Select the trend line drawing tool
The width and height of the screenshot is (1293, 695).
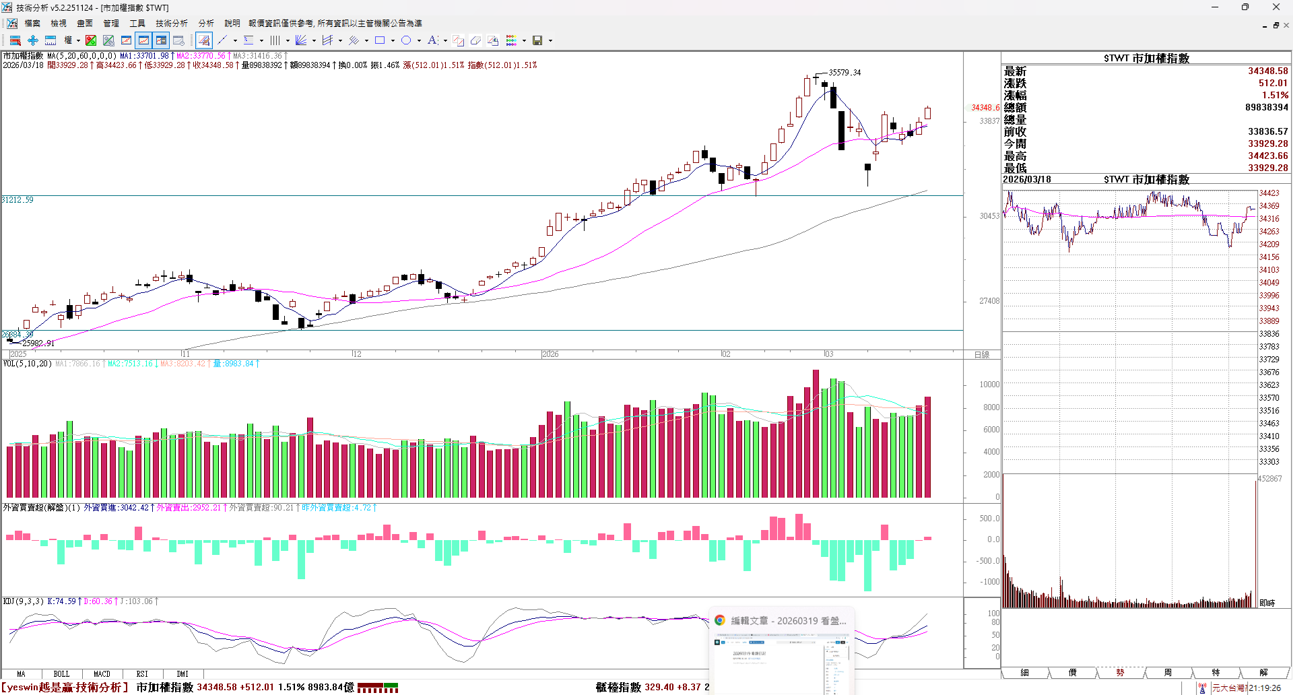click(x=222, y=40)
